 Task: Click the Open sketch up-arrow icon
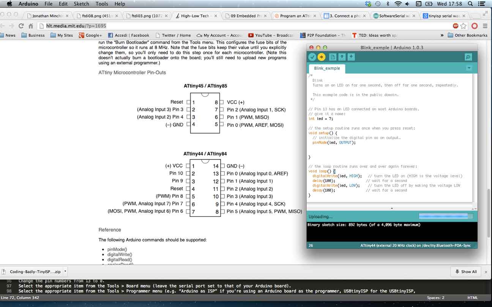(342, 57)
